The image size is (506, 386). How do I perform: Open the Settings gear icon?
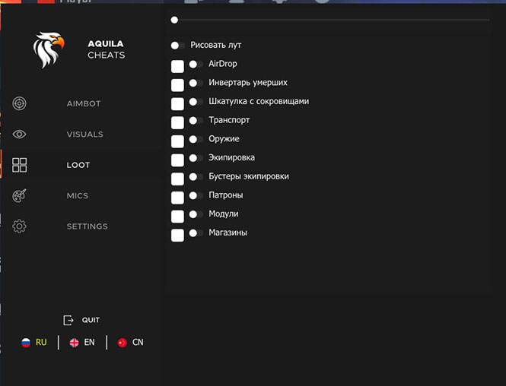click(x=20, y=226)
